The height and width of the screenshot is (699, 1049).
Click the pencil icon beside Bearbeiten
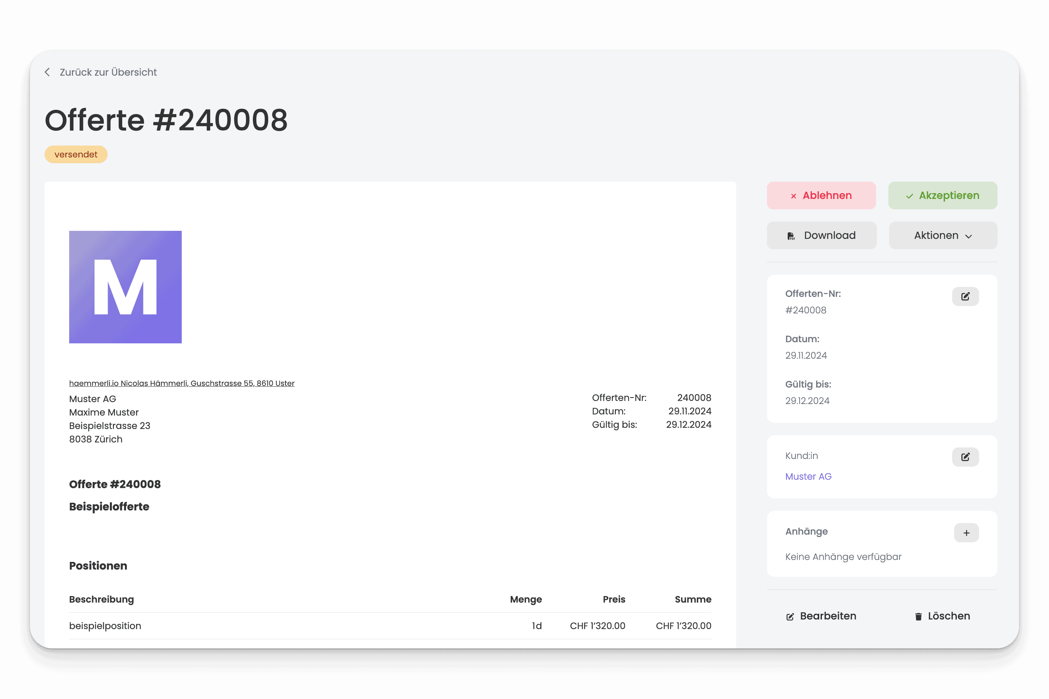790,616
